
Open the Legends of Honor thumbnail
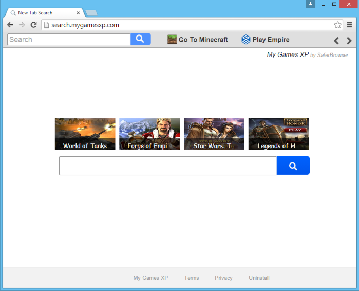[x=279, y=134]
